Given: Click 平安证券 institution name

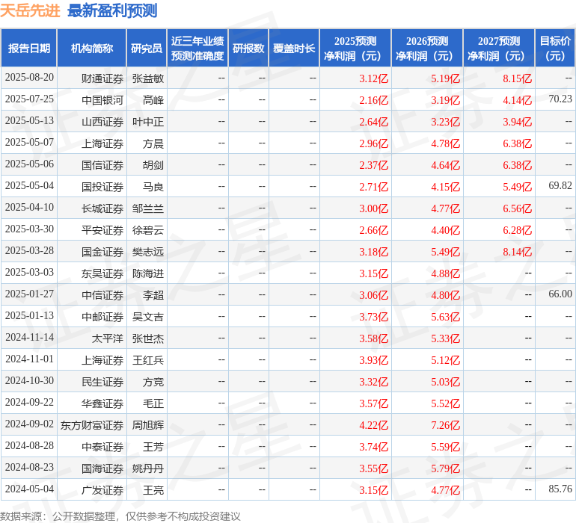Looking at the screenshot, I should (x=102, y=230).
